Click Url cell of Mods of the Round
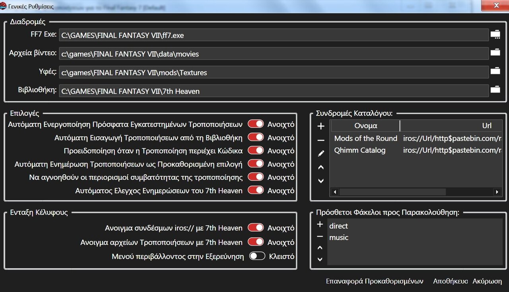Screen dimensions: 509x292 click(x=452, y=138)
